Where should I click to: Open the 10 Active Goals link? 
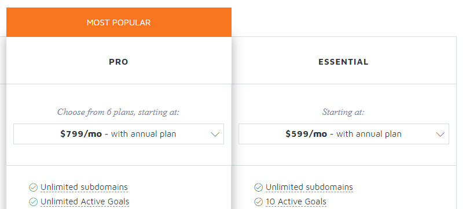coord(296,202)
